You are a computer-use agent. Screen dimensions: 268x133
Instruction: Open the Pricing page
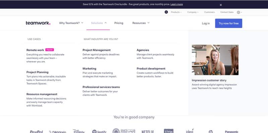[x=119, y=23]
